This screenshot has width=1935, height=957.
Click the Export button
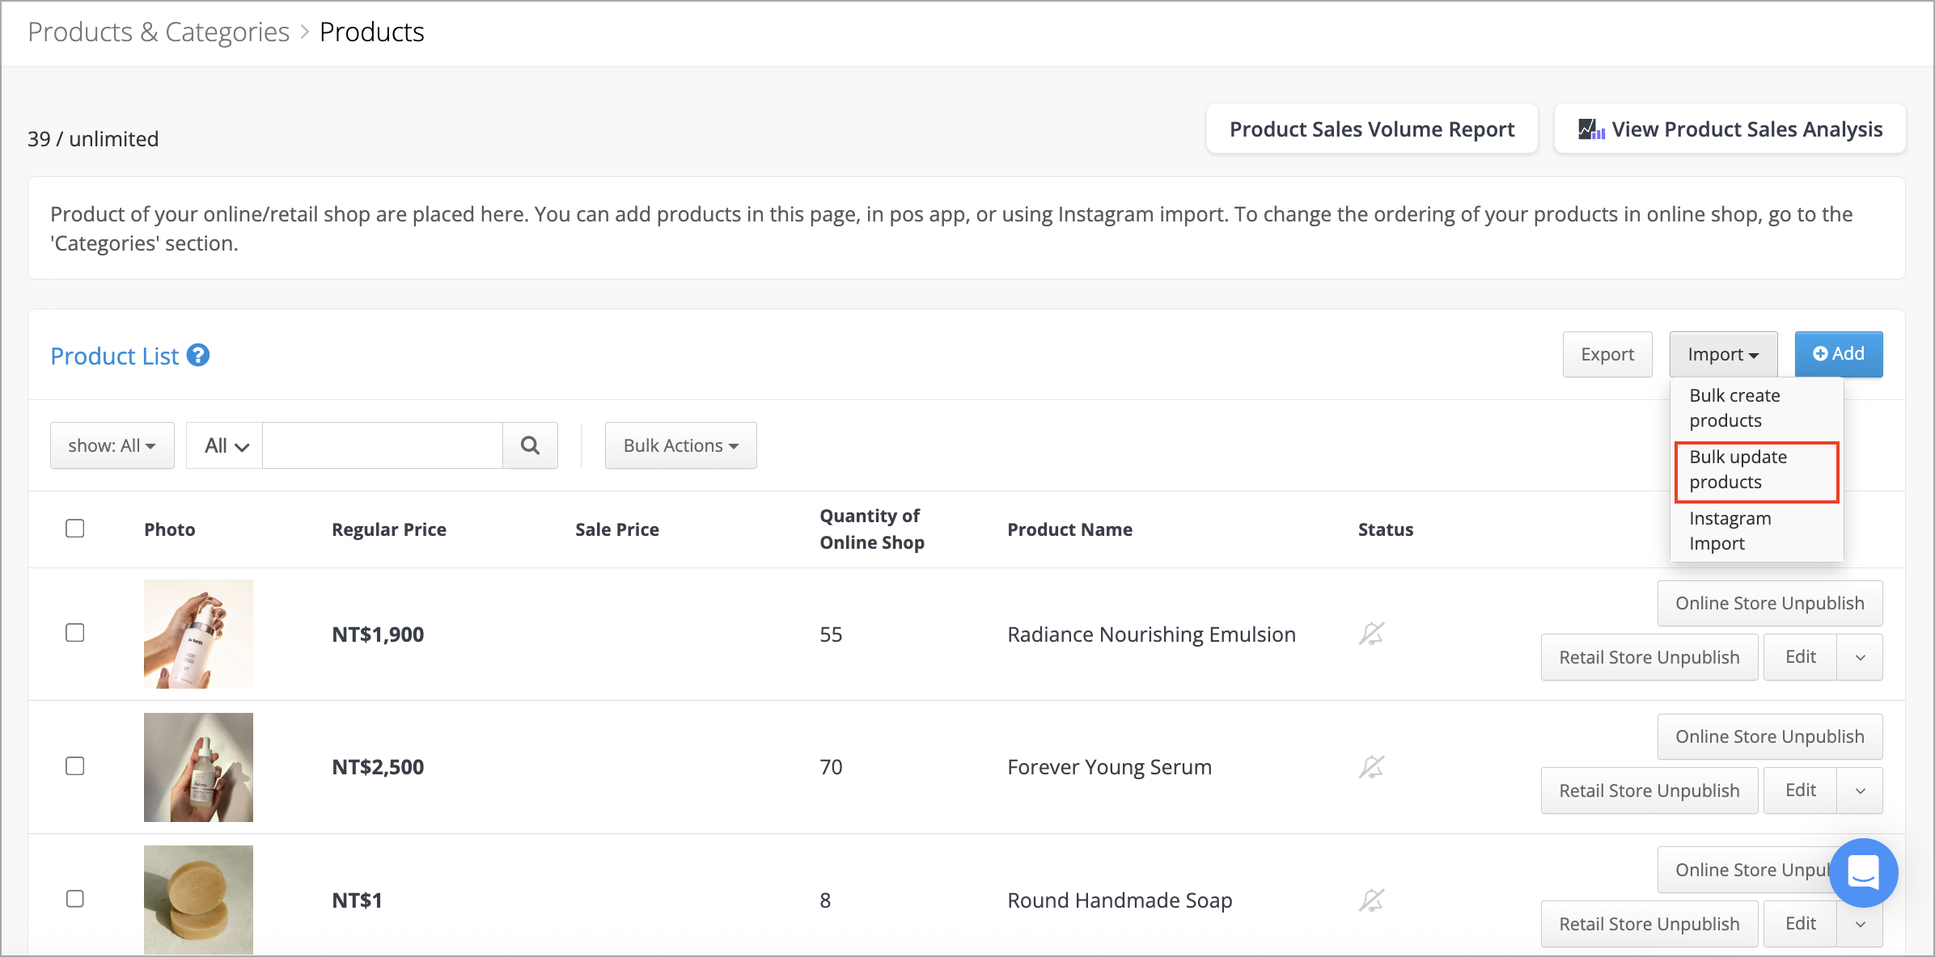click(1607, 354)
